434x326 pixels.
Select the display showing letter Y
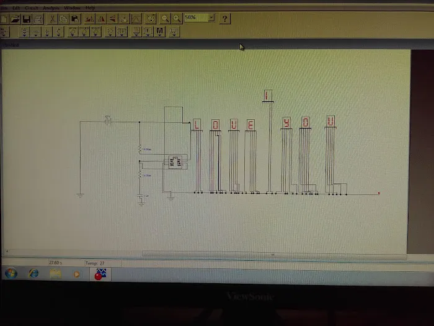(286, 123)
